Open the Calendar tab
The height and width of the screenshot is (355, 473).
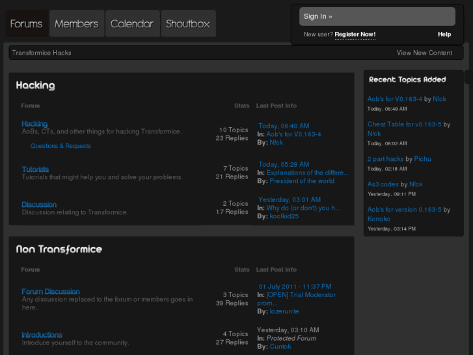click(x=132, y=24)
